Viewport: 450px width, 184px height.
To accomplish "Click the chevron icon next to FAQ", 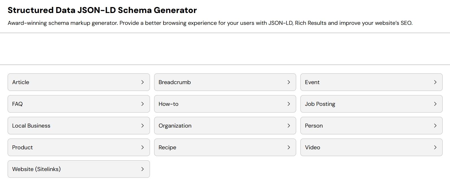I will click(x=143, y=104).
